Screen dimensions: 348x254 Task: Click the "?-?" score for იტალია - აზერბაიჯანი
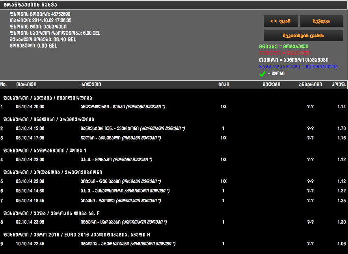pyautogui.click(x=310, y=244)
